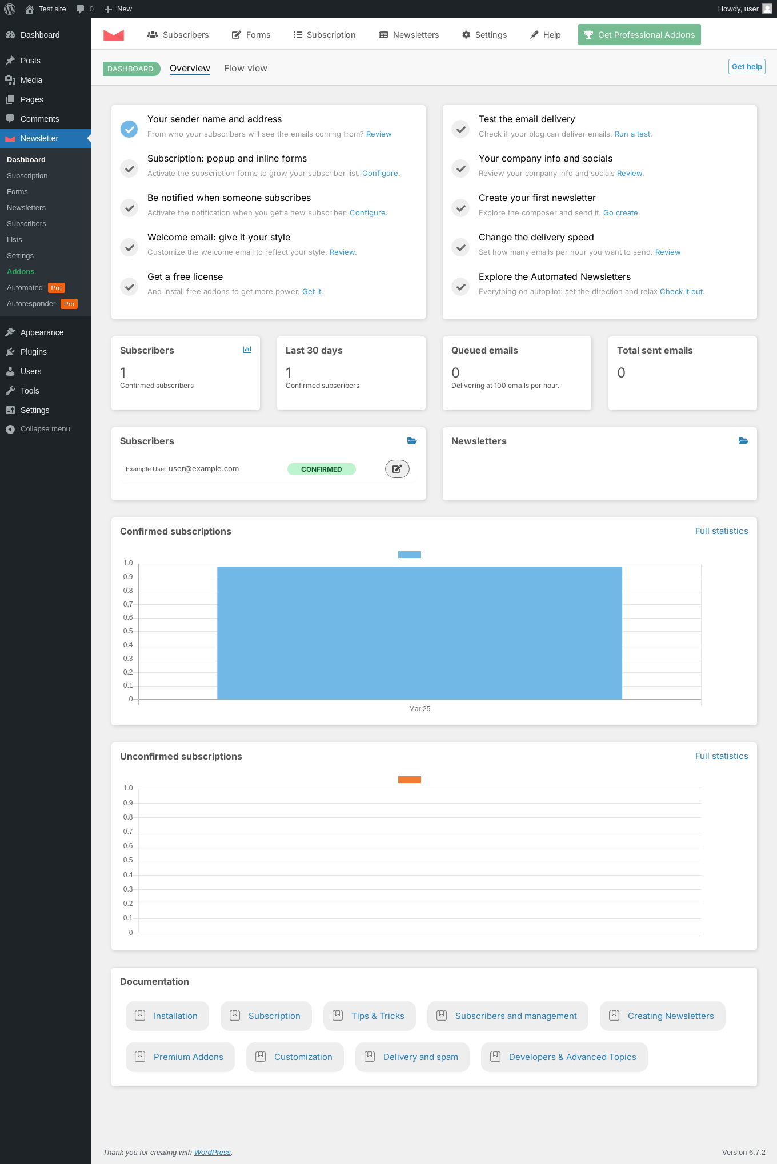777x1164 pixels.
Task: Open the subscriber statistics chart icon
Action: point(247,350)
